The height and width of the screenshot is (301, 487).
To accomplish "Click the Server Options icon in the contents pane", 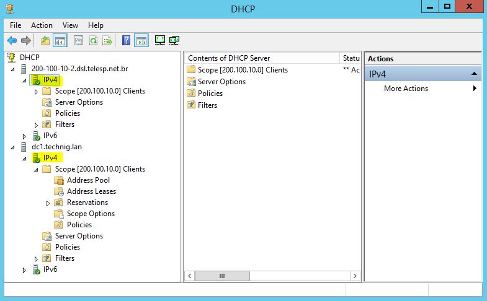I will 191,82.
